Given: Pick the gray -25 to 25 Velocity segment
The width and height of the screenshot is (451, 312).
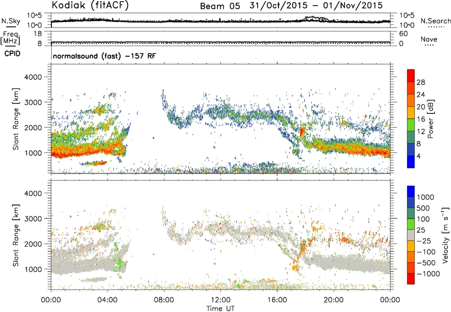Looking at the screenshot, I should coord(411,235).
